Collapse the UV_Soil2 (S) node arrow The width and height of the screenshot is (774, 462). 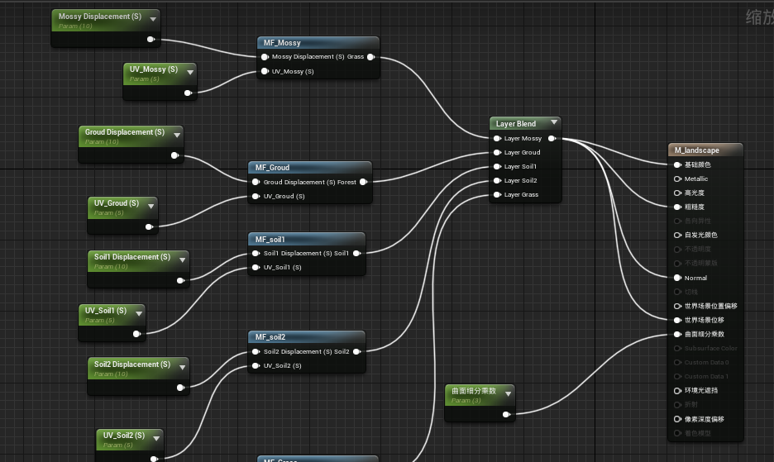click(156, 438)
